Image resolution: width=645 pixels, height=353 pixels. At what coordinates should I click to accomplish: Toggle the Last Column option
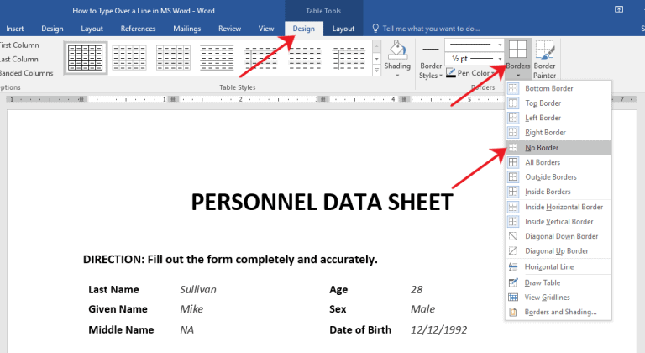19,59
